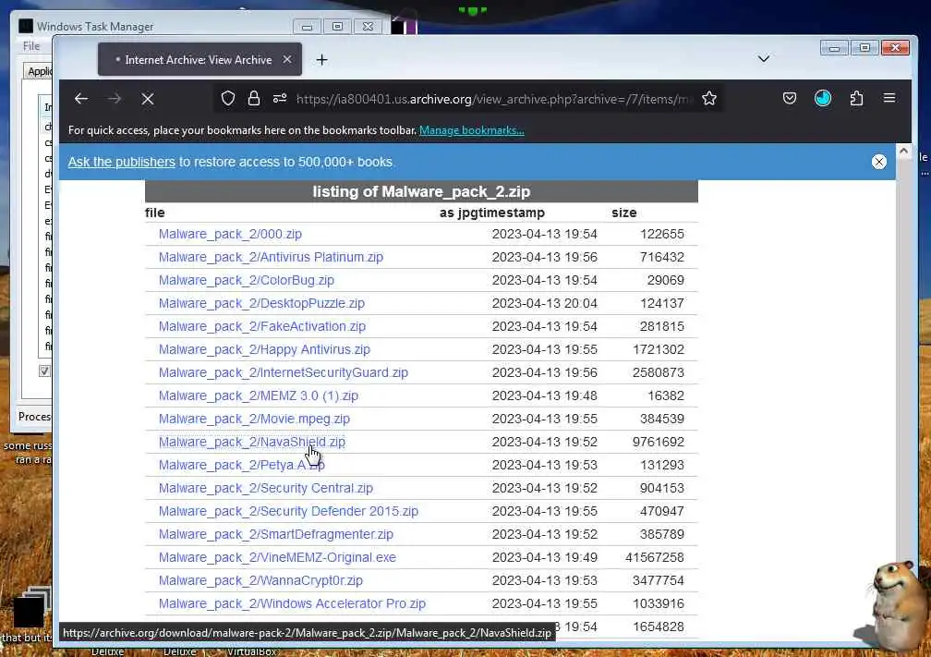Open the InternetSecurityGuard.zip file link

284,373
